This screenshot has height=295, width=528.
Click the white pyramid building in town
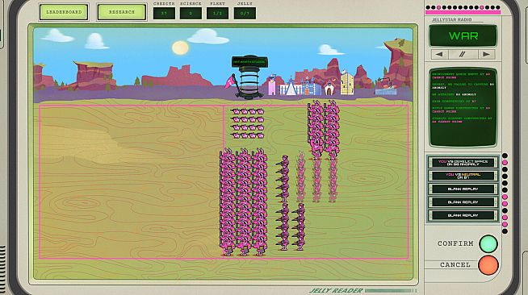[x=290, y=87]
